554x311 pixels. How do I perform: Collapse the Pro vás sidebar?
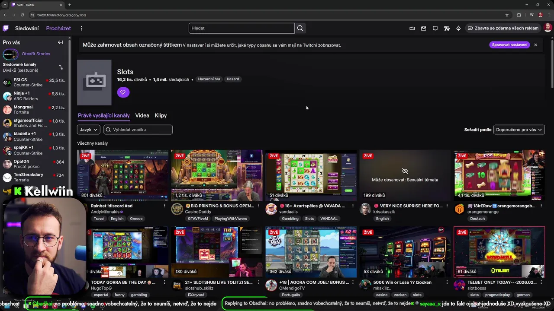61,42
